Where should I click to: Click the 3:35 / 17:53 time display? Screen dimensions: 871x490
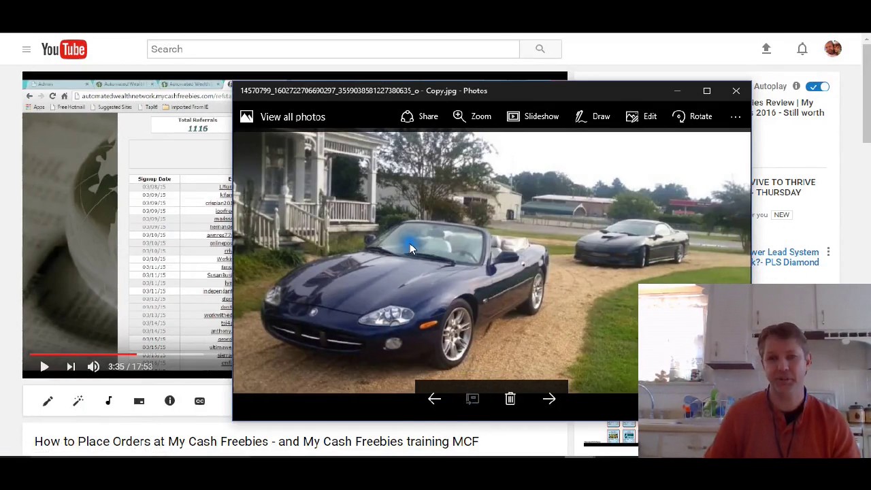click(130, 367)
